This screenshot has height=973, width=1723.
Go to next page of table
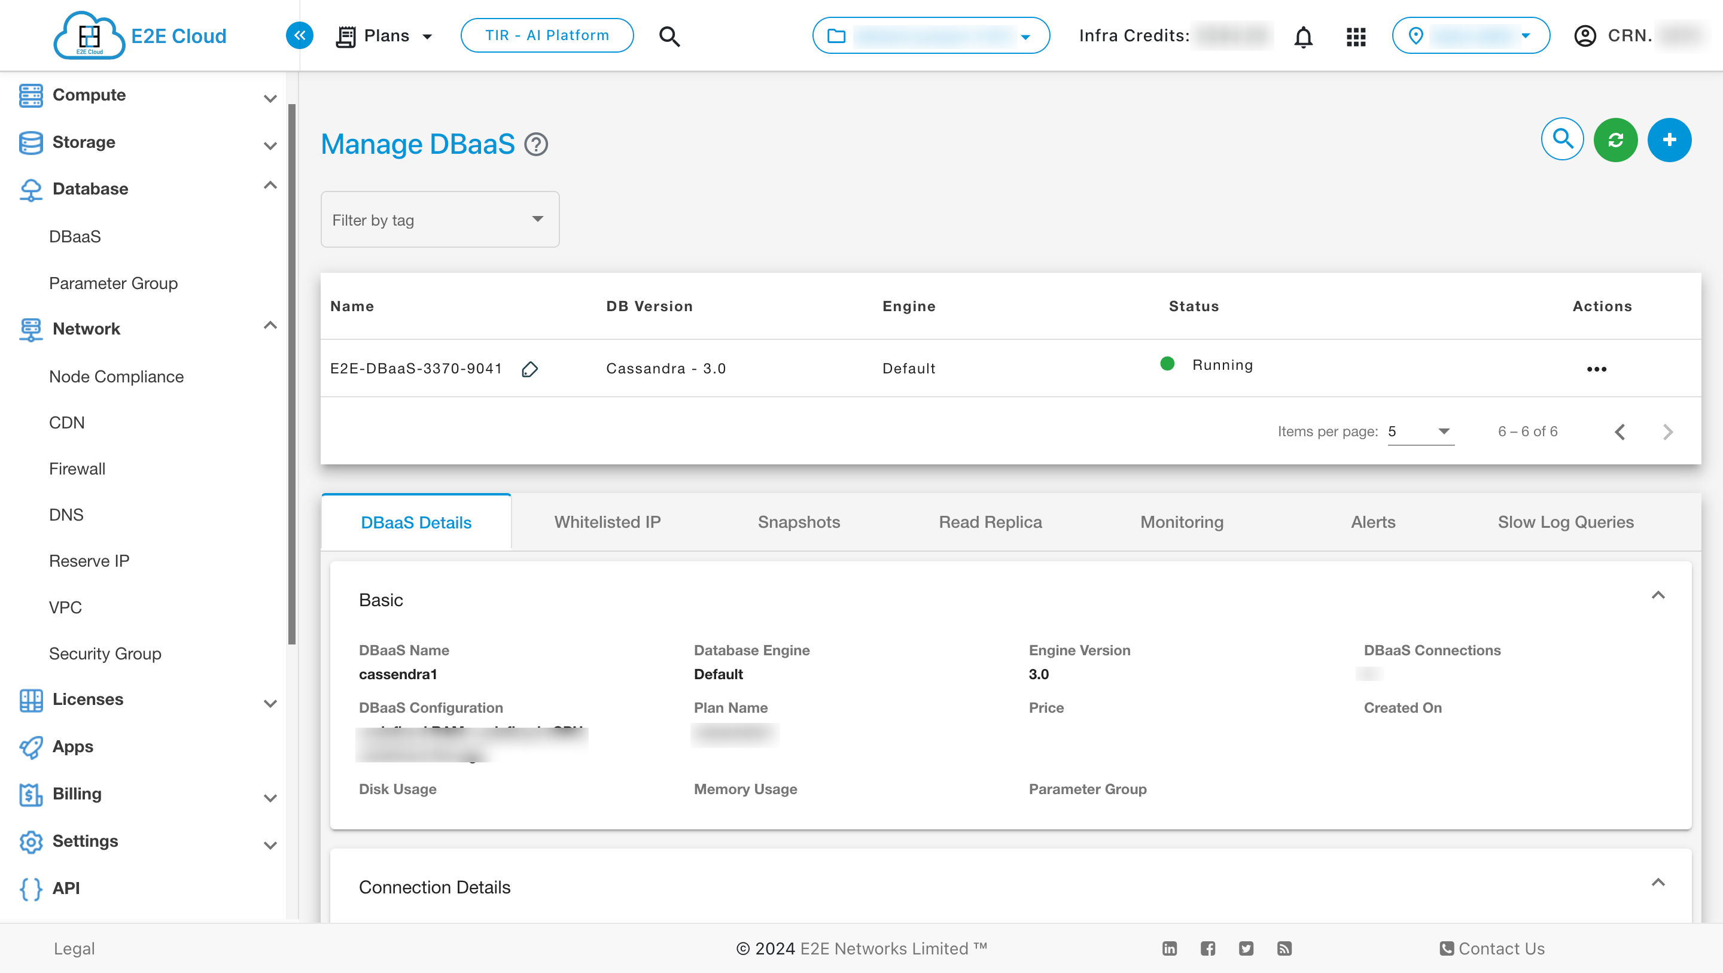(x=1667, y=431)
